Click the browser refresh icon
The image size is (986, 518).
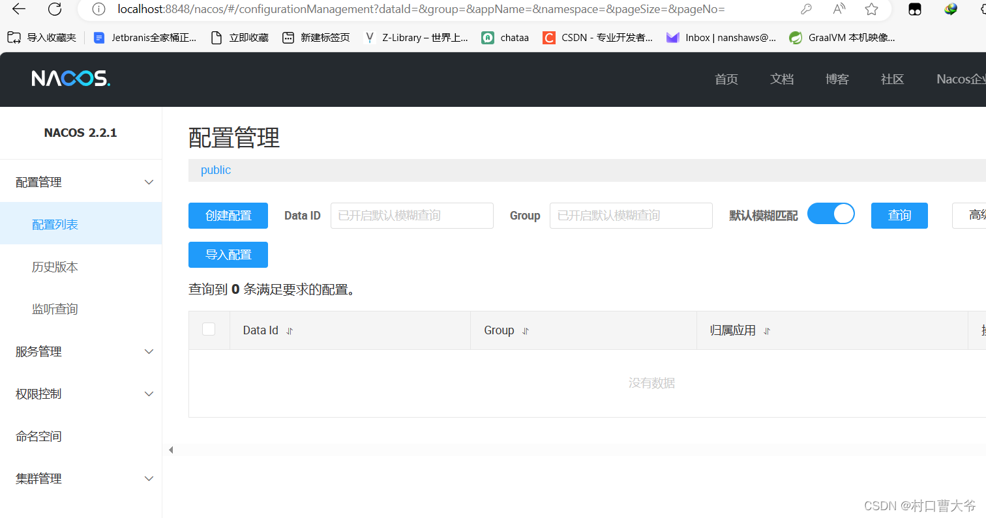pyautogui.click(x=54, y=9)
